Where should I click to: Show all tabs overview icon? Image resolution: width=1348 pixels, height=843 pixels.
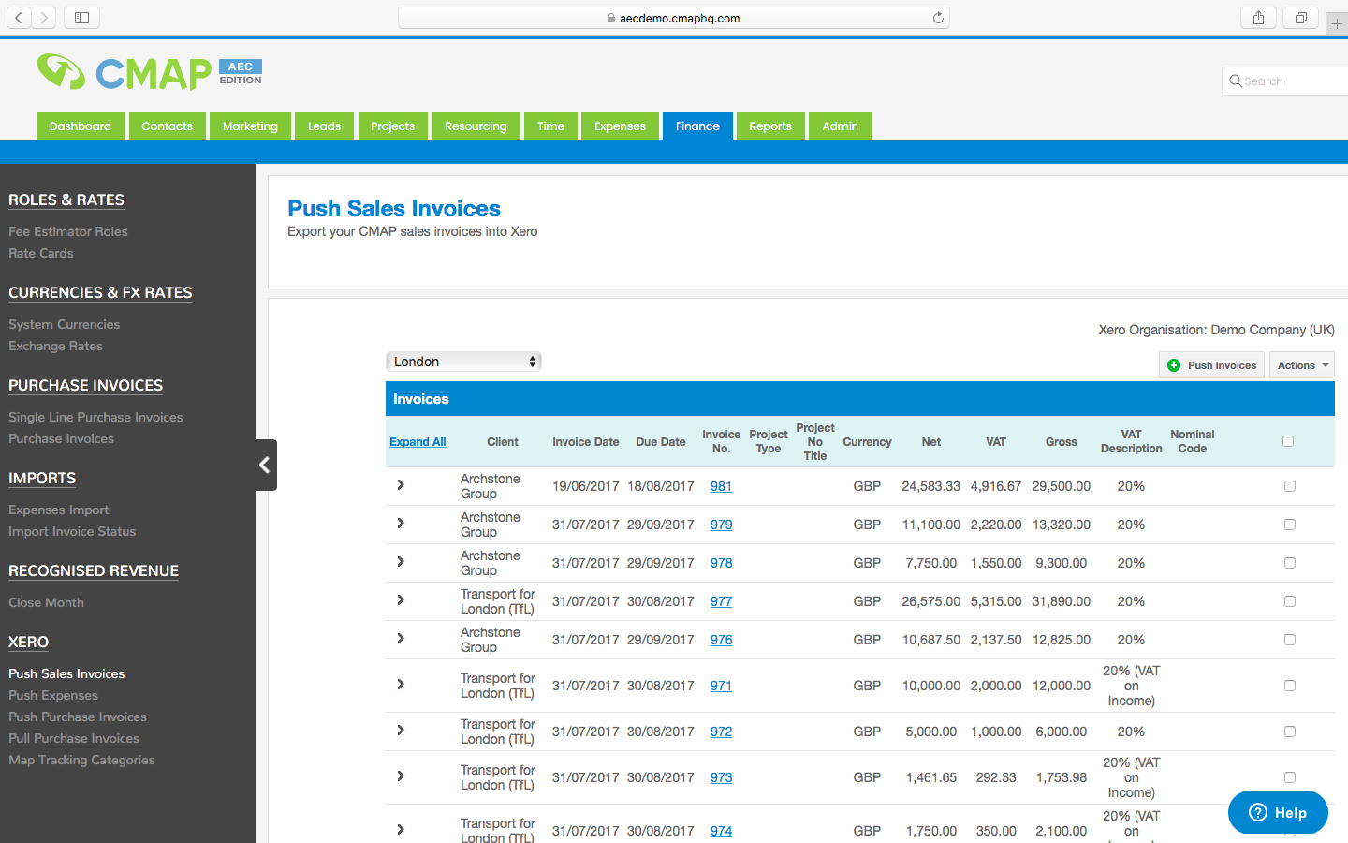pyautogui.click(x=1301, y=18)
